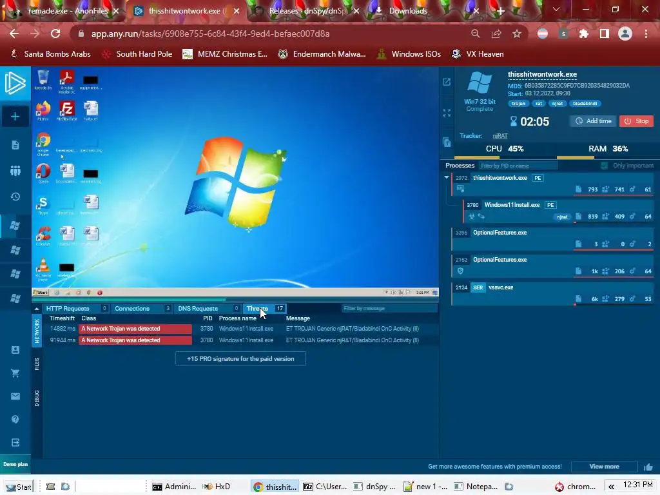660x495 pixels.
Task: Open the dnSpy taskbar button
Action: [374, 487]
